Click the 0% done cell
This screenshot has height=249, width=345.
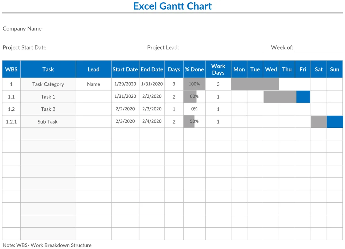click(x=194, y=109)
